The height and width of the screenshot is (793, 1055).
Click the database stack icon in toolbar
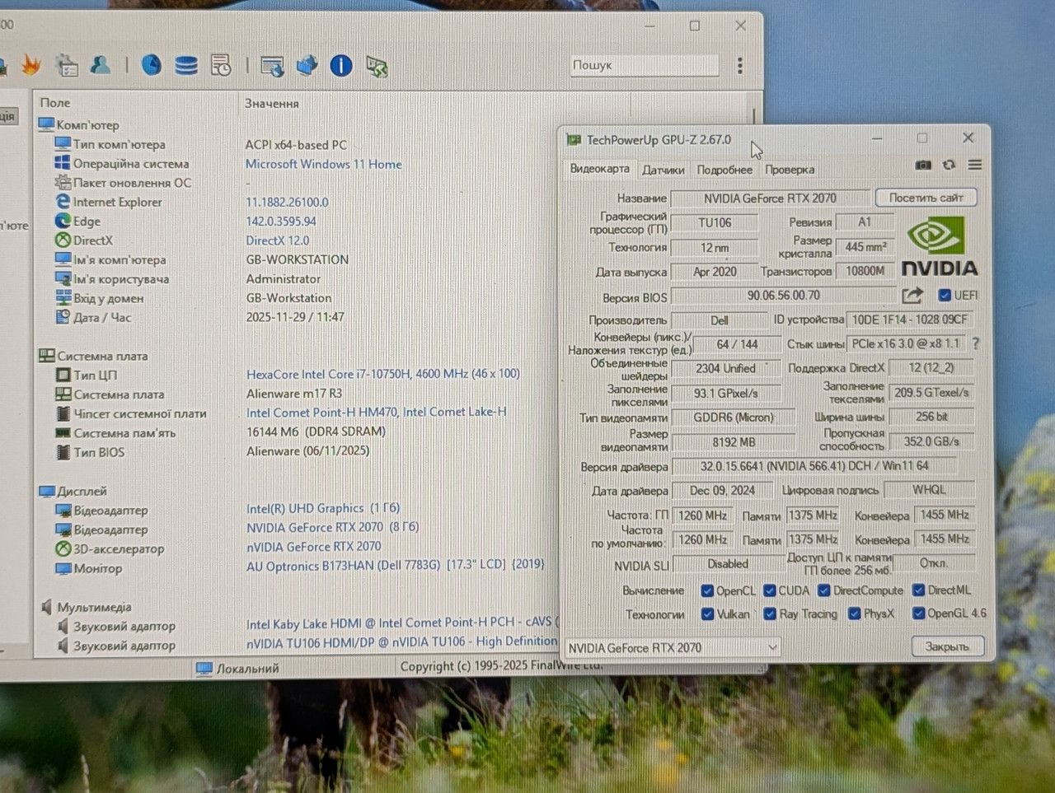pyautogui.click(x=186, y=65)
